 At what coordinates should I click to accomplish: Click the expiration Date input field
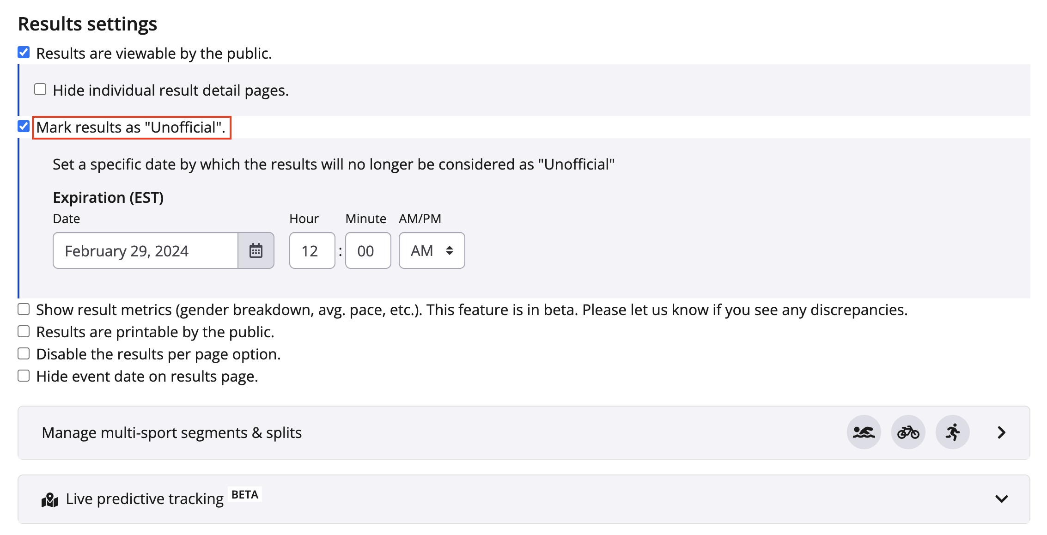[146, 250]
